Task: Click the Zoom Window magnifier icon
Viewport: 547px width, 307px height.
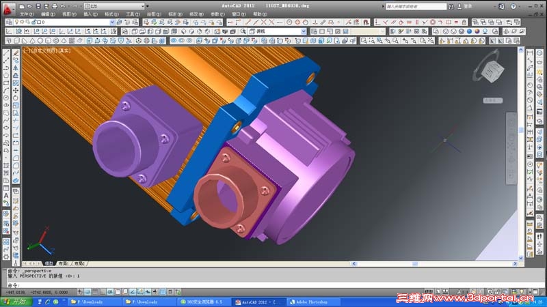Action: (x=364, y=41)
